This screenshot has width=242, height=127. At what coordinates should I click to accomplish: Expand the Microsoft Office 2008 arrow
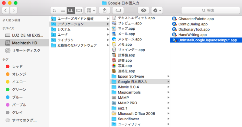pyautogui.click(x=168, y=114)
